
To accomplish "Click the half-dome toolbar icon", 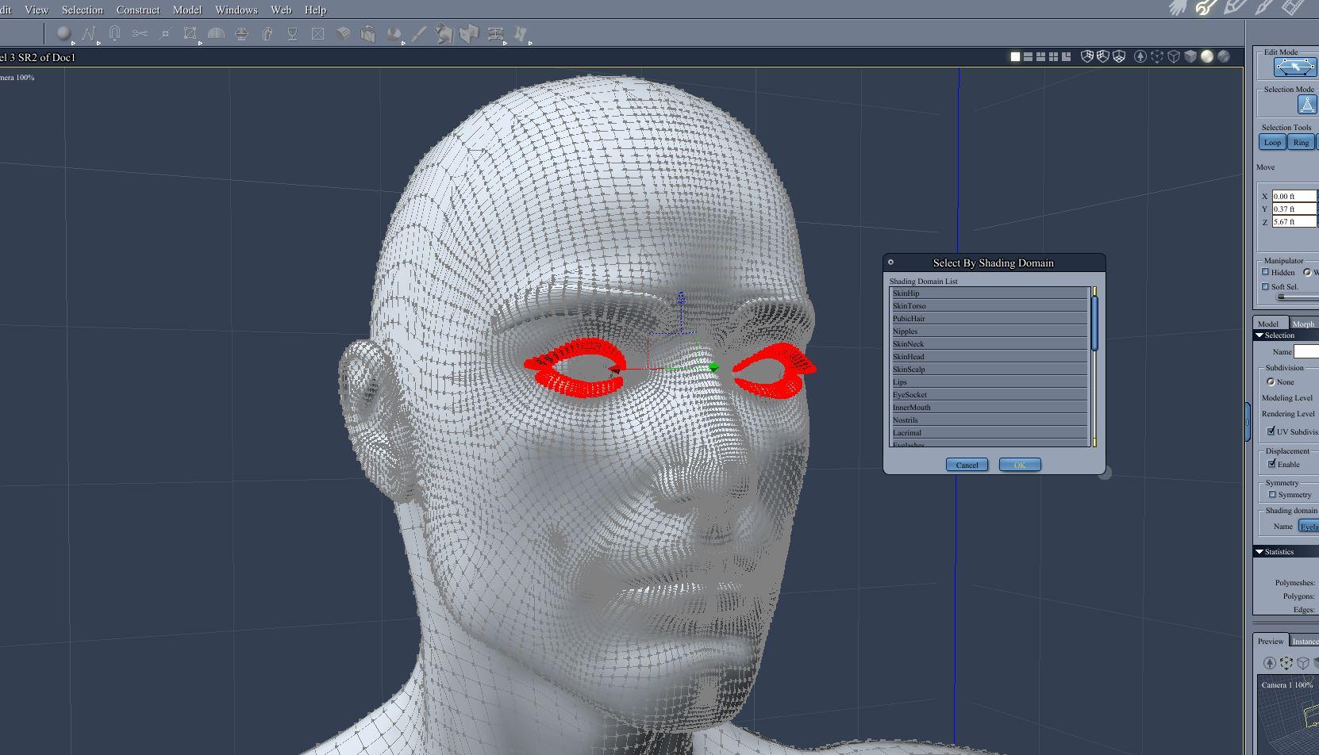I will pos(216,33).
